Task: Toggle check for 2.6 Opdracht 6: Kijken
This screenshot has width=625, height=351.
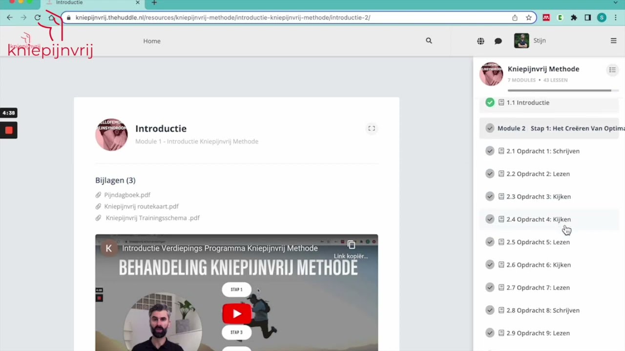Action: (490, 265)
